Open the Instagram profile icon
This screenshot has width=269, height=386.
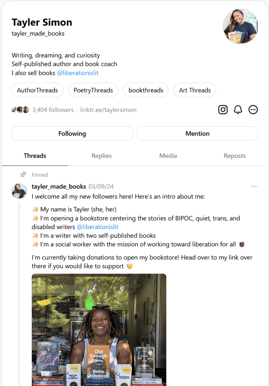223,110
